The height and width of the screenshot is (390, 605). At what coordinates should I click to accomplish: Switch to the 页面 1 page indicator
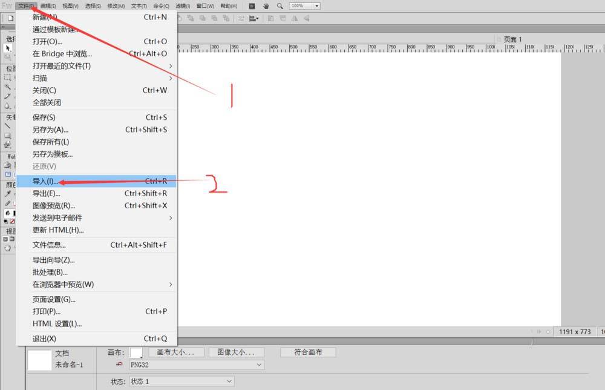[x=512, y=39]
